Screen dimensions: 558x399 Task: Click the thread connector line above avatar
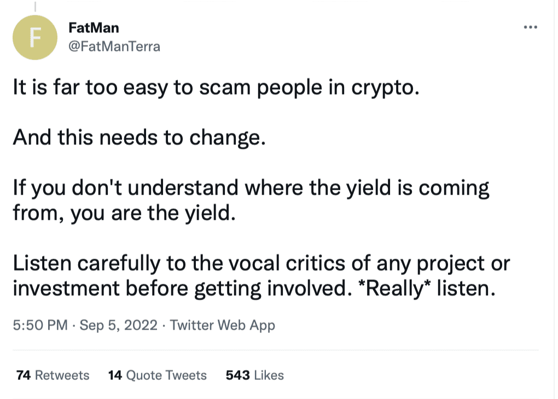point(35,6)
